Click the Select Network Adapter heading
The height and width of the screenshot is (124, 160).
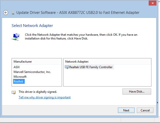pyautogui.click(x=32, y=26)
